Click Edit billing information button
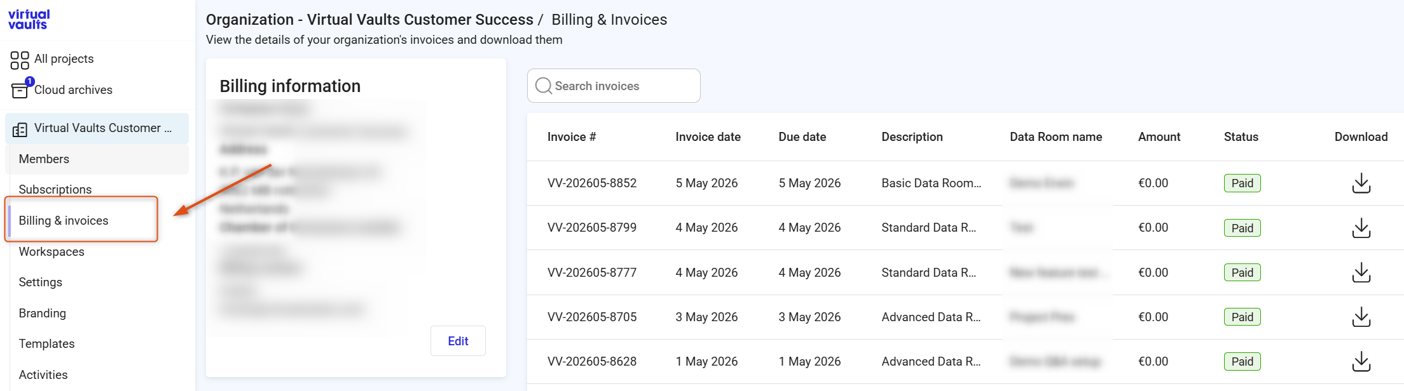1404x391 pixels. 458,341
